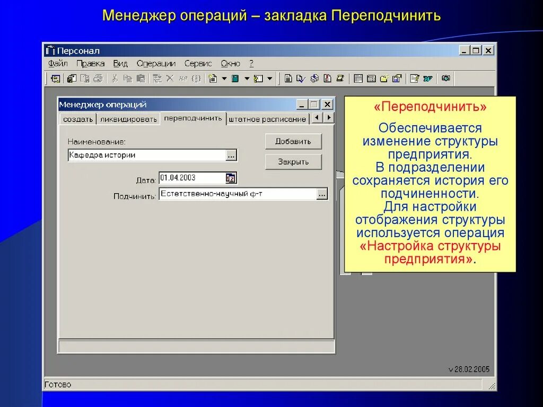Close the Менеджер операций window

(327, 105)
